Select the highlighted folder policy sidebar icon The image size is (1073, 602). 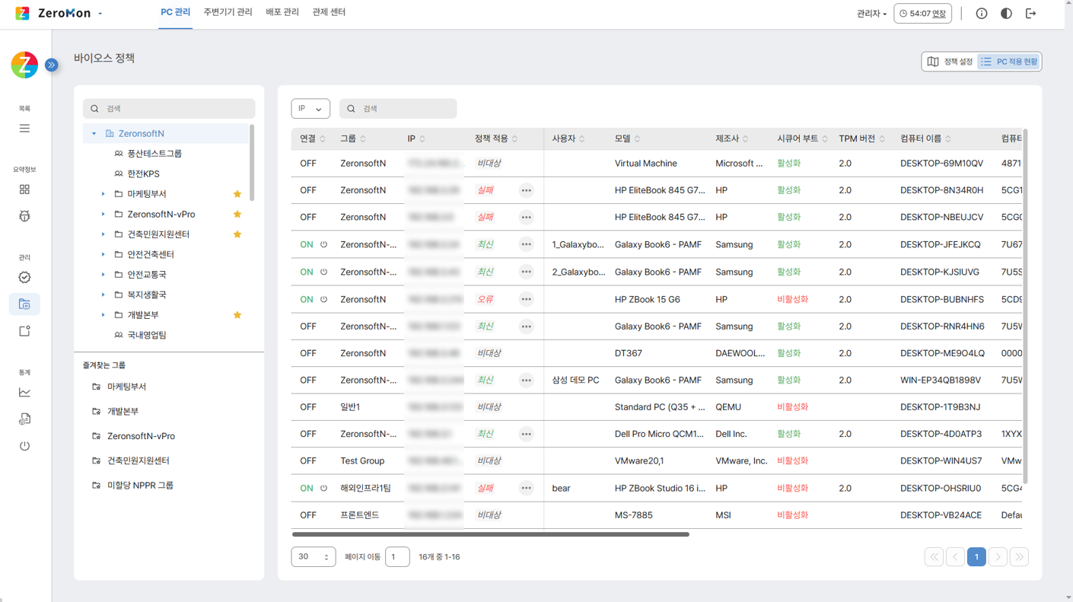[x=24, y=304]
